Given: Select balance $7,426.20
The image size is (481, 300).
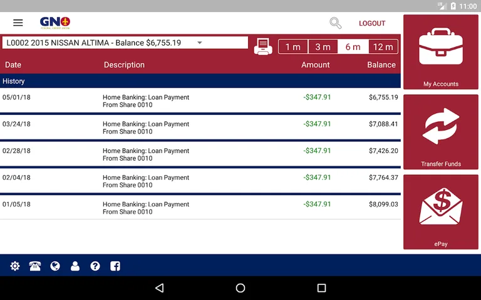Looking at the screenshot, I should coord(383,151).
